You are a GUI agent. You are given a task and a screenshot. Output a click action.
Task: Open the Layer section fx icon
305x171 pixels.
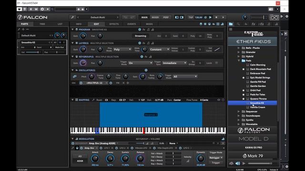(144, 43)
